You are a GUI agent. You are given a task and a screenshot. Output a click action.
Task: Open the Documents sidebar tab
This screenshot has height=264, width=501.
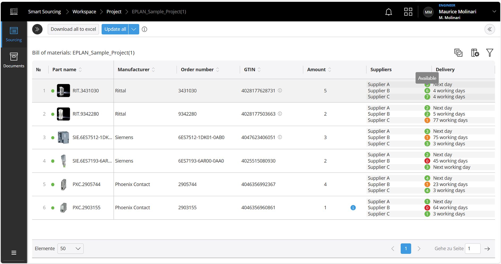(14, 60)
